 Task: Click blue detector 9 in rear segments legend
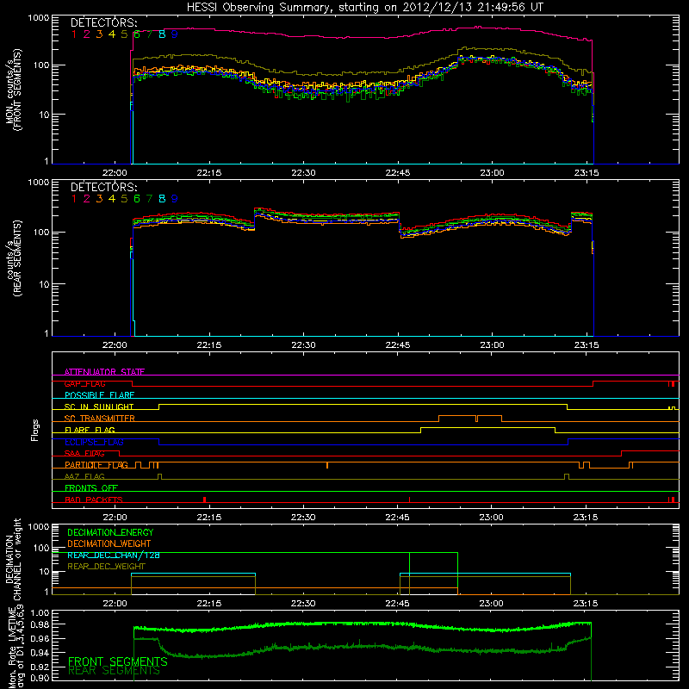175,199
